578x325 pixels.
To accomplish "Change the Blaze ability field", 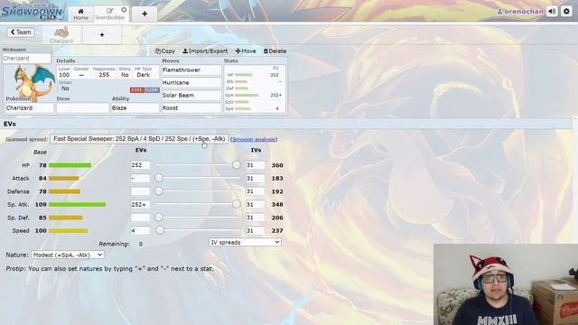I will click(x=135, y=108).
